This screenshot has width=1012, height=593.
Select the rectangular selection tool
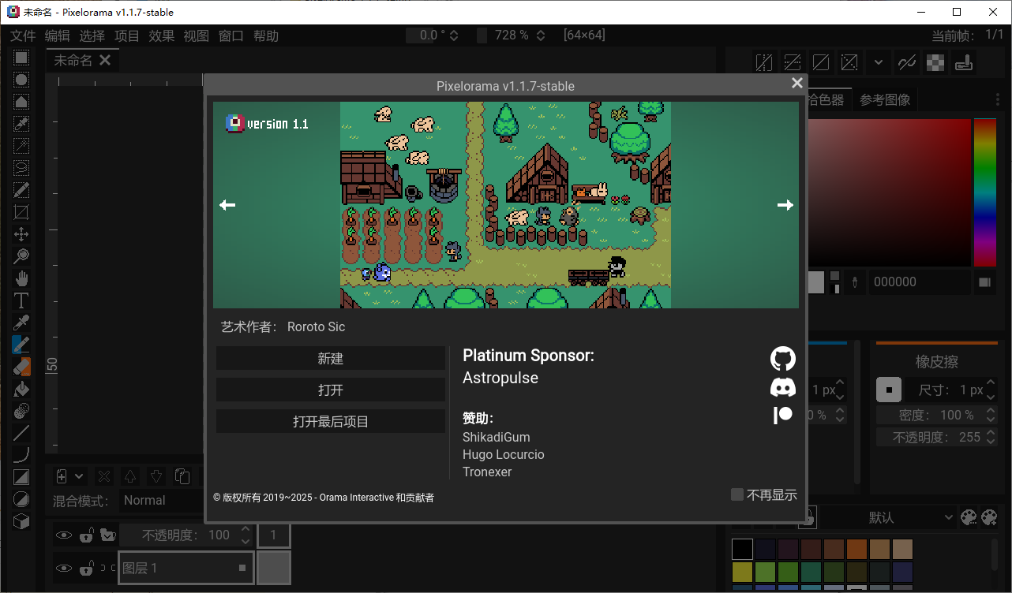(x=21, y=58)
